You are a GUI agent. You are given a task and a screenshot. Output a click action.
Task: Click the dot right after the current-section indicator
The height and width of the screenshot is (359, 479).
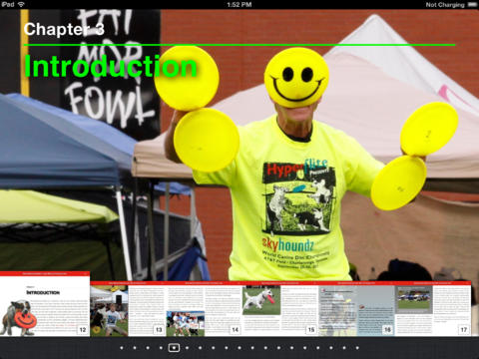(x=187, y=348)
